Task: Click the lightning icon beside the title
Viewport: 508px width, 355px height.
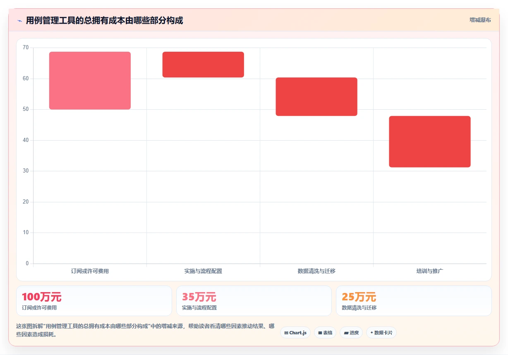Action: pyautogui.click(x=19, y=20)
